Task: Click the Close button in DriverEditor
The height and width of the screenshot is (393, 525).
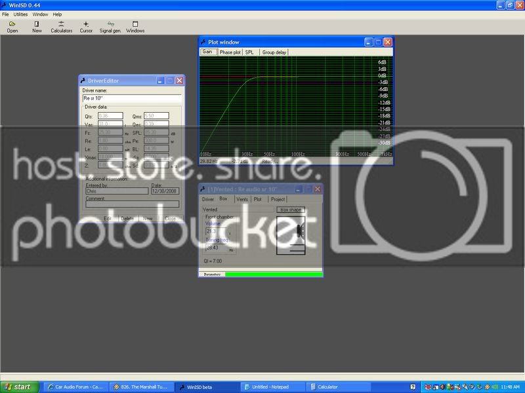Action: pos(170,218)
